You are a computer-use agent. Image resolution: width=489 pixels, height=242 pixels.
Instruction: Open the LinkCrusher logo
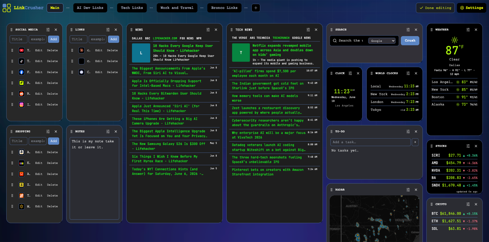tap(23, 8)
